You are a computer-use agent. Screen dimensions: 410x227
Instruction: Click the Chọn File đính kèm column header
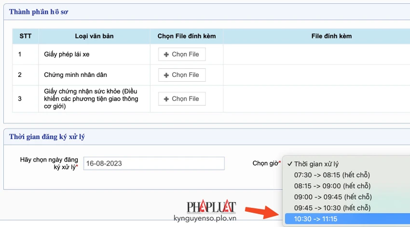click(x=187, y=36)
